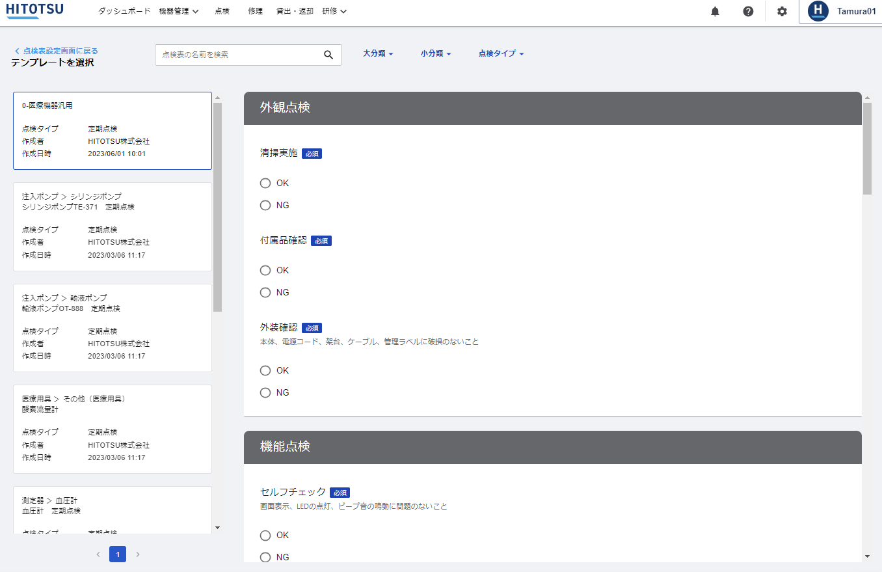
Task: Click the template list scroll-up arrow
Action: [217, 98]
